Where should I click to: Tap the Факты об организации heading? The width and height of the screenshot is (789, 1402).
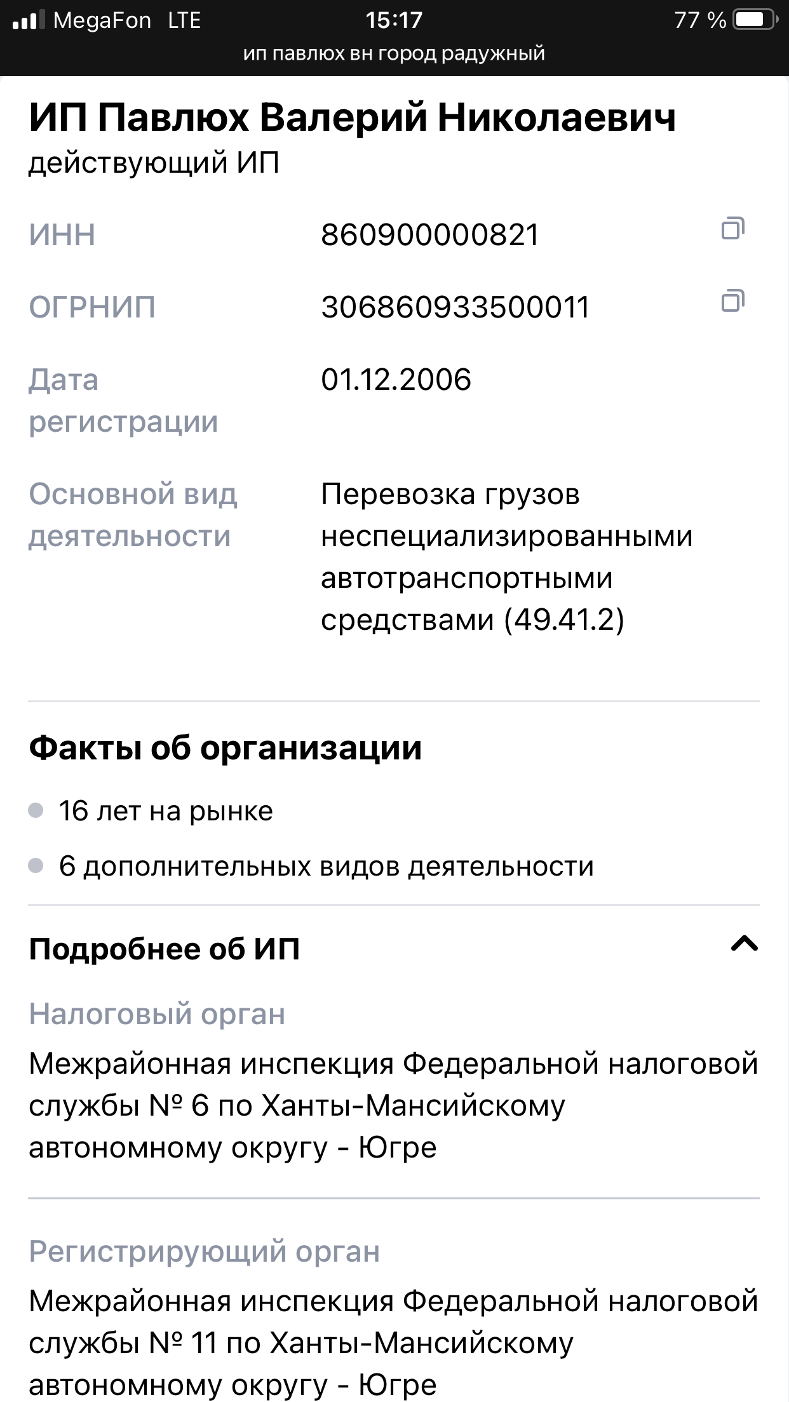pos(226,748)
